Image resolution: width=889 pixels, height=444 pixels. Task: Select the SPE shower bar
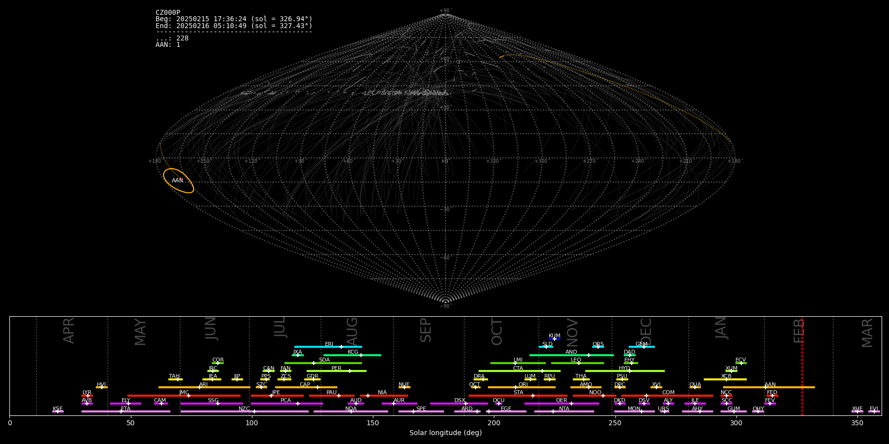click(421, 411)
